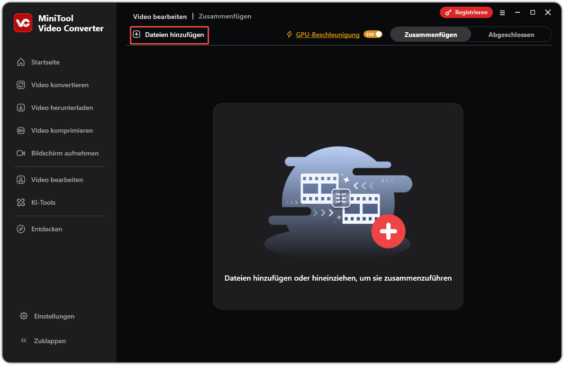
Task: Click the plus icon beside Dateien hinzufügen
Action: tap(136, 35)
